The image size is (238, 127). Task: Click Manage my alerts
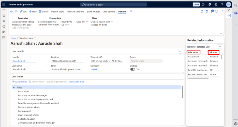(99, 25)
